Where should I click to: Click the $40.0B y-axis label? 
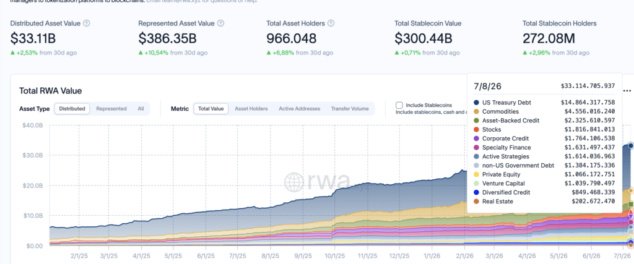pos(33,126)
